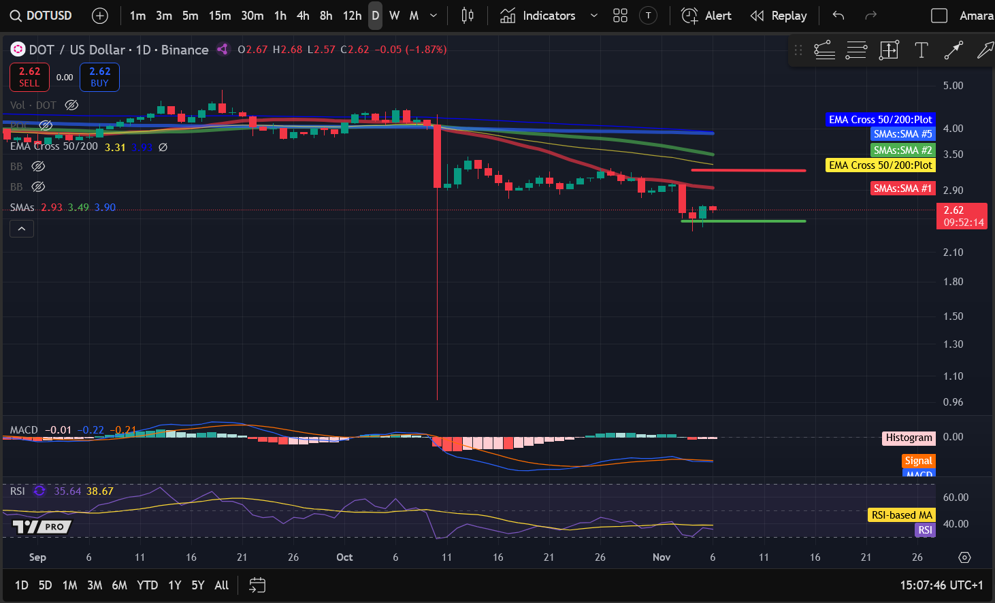Hide the DOT volume plot with its eye toggle

[x=71, y=105]
